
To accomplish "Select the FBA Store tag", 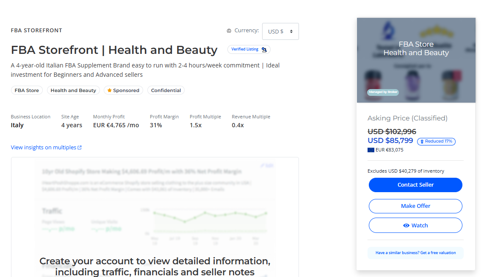I will (27, 90).
